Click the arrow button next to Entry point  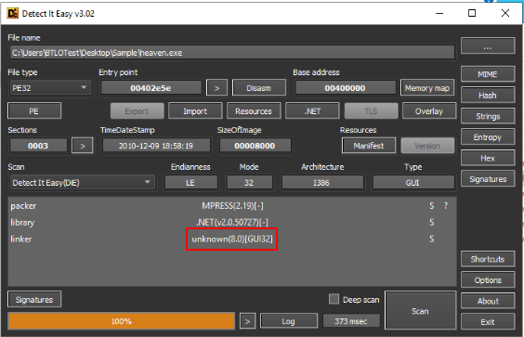point(216,88)
